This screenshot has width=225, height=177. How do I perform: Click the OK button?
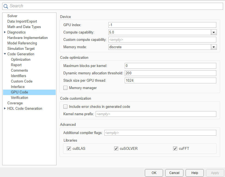pyautogui.click(x=154, y=173)
